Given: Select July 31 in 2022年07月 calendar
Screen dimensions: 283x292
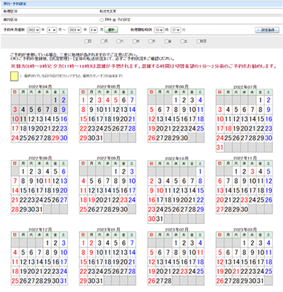Looking at the screenshot, I should (x=220, y=147).
